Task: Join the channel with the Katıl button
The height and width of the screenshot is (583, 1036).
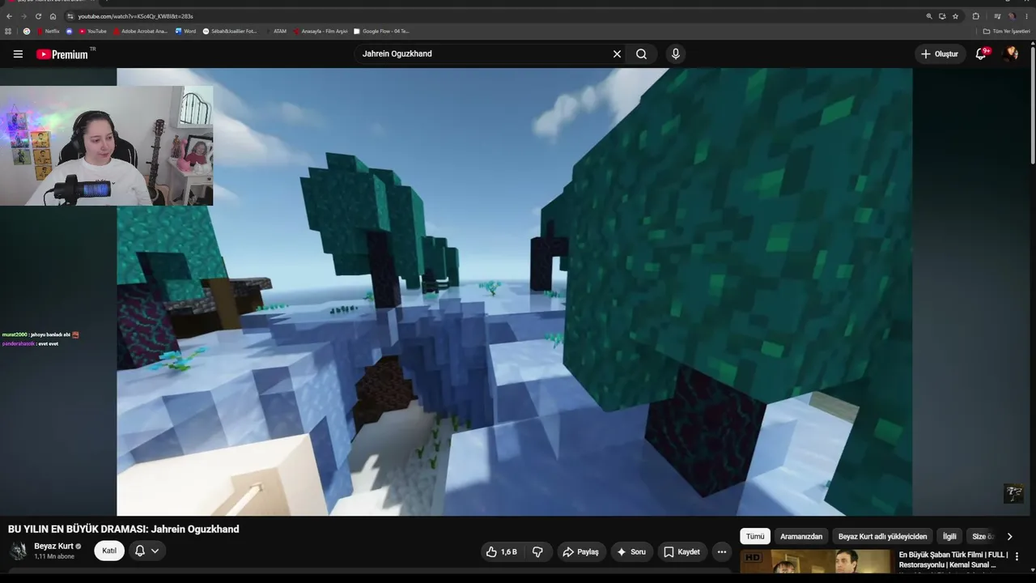Action: coord(109,551)
